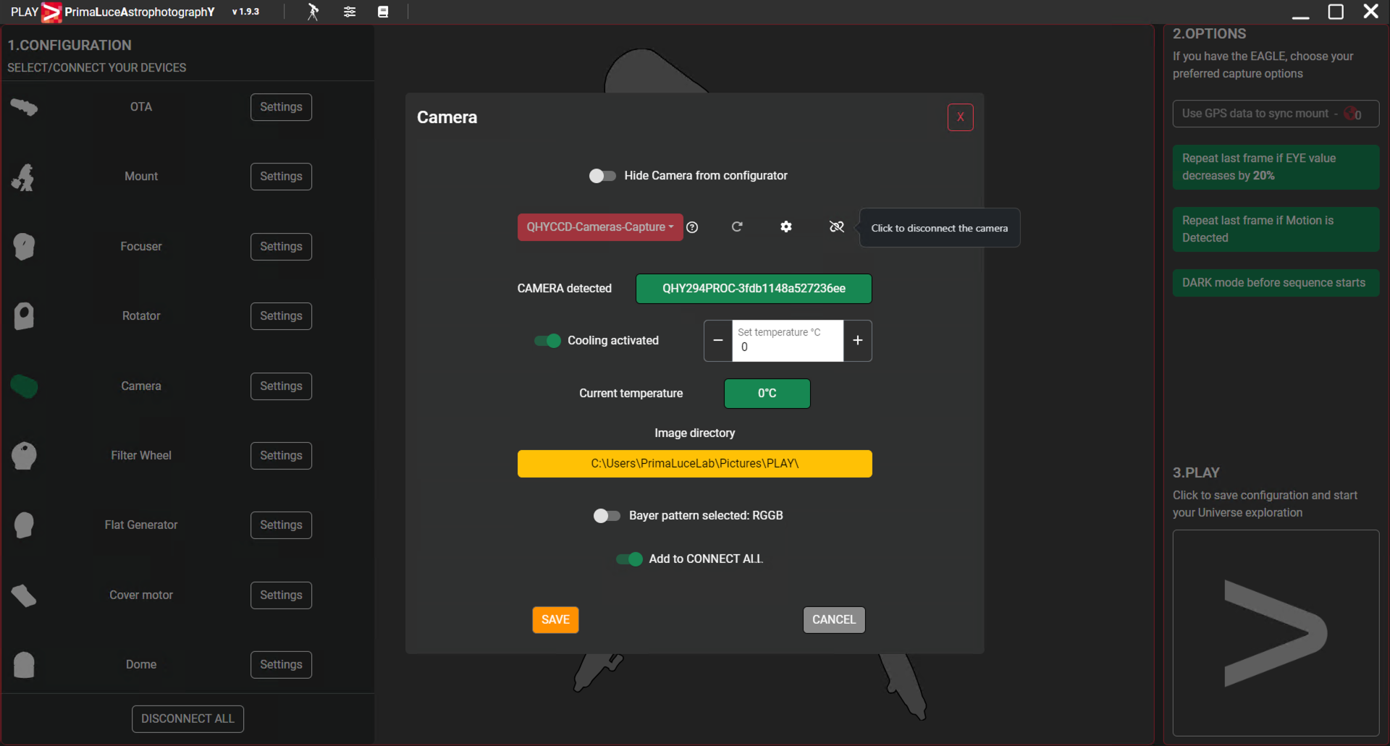Open the log document icon in title bar
This screenshot has height=746, width=1390.
383,12
